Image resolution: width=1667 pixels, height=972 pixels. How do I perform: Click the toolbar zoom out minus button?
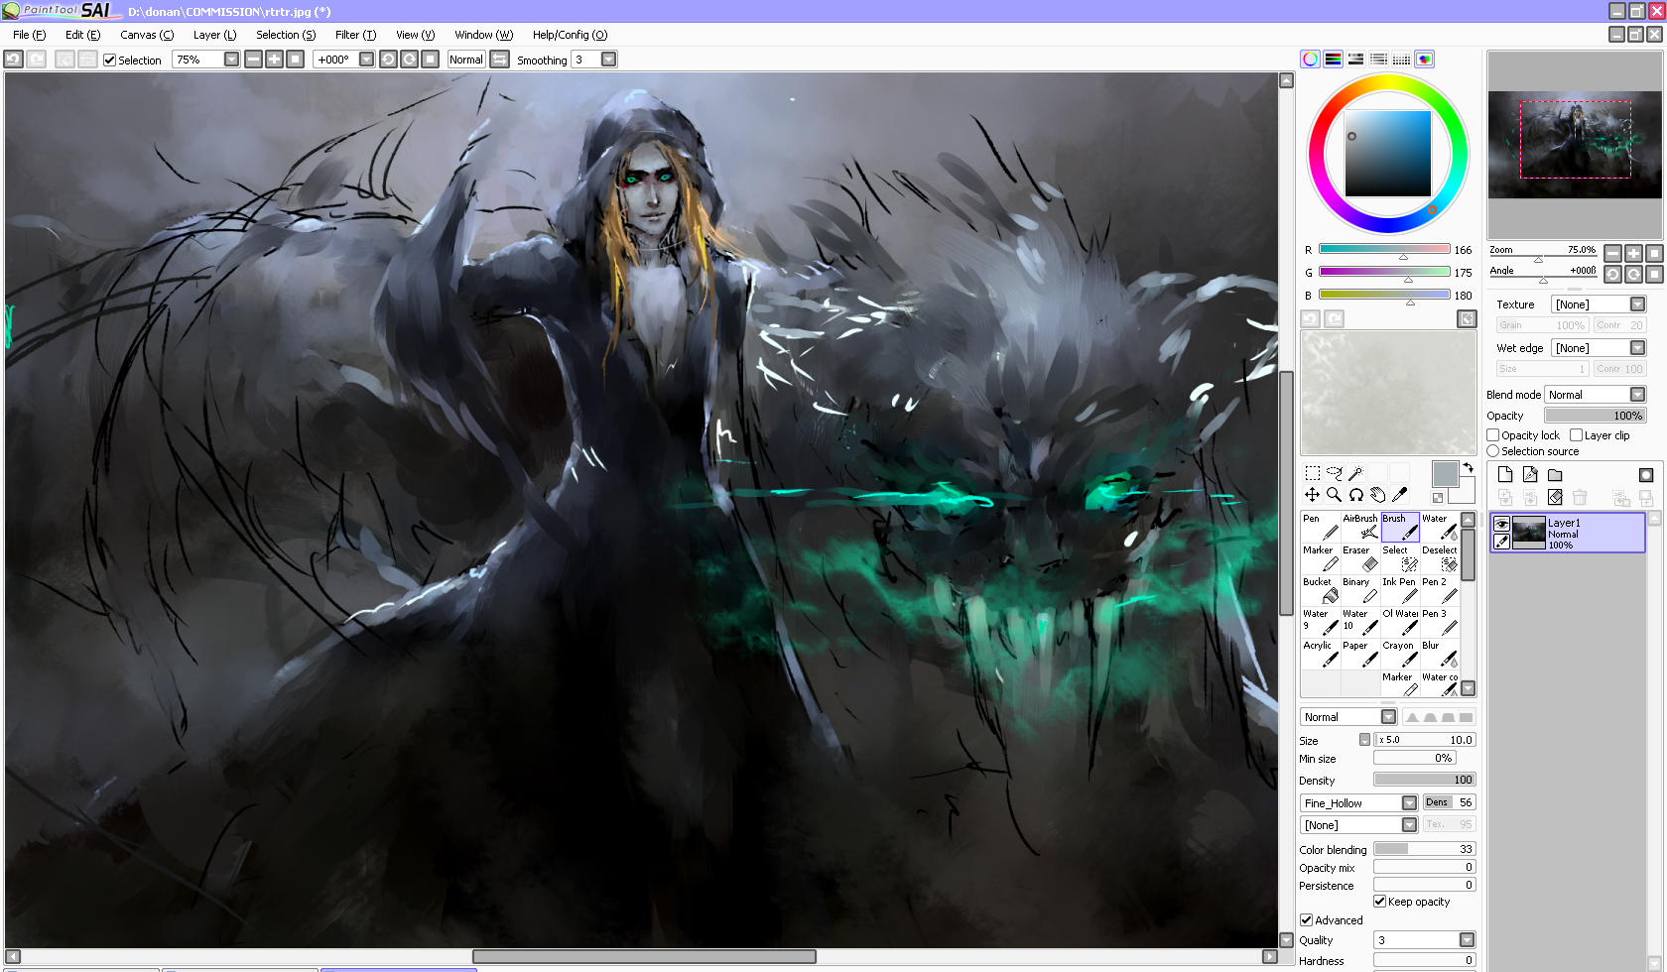tap(254, 60)
